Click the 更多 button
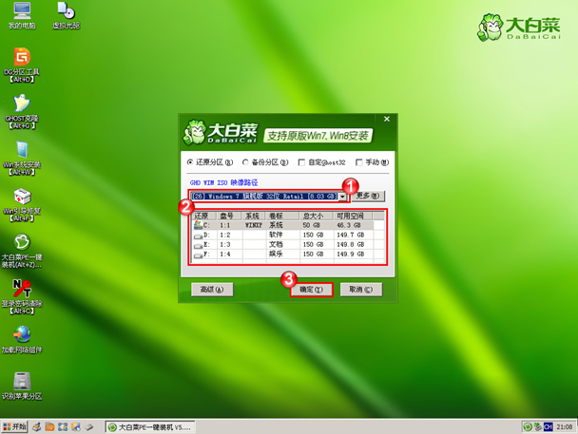 (368, 196)
